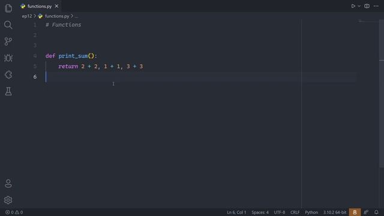384x216 pixels.
Task: Change indentation via Spaces: 4
Action: 260,212
